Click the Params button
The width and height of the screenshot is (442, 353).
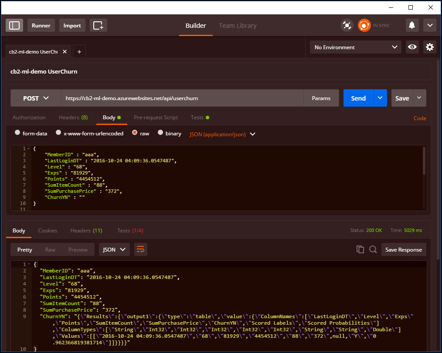321,98
